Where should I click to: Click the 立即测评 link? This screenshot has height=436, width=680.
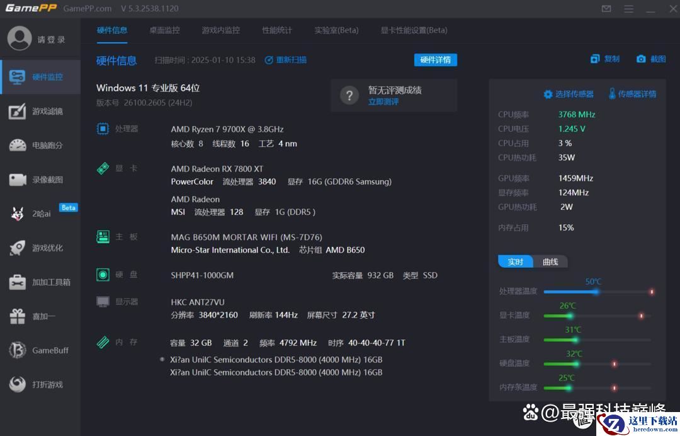coord(383,102)
